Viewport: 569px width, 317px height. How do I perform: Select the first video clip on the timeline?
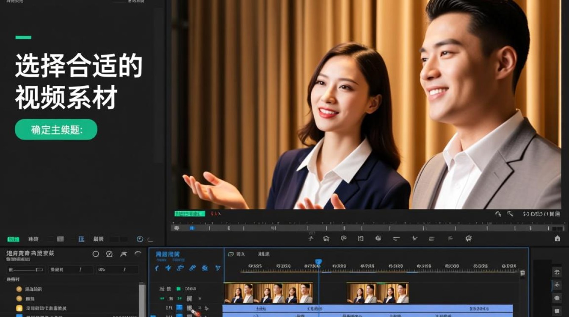coord(268,293)
